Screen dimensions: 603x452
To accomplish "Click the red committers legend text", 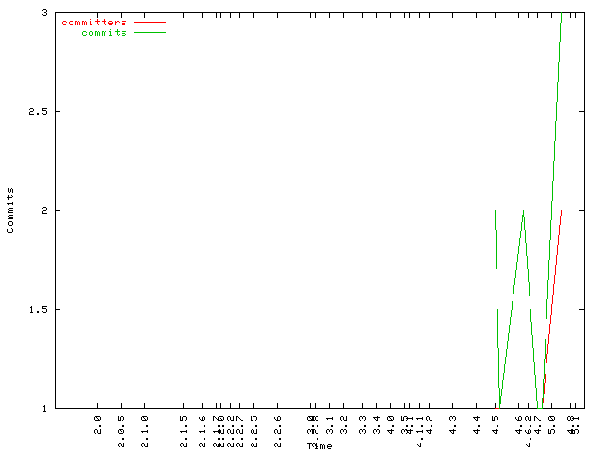I will coord(93,22).
